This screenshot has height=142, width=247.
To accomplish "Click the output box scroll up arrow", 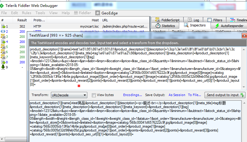I will [x=244, y=103].
